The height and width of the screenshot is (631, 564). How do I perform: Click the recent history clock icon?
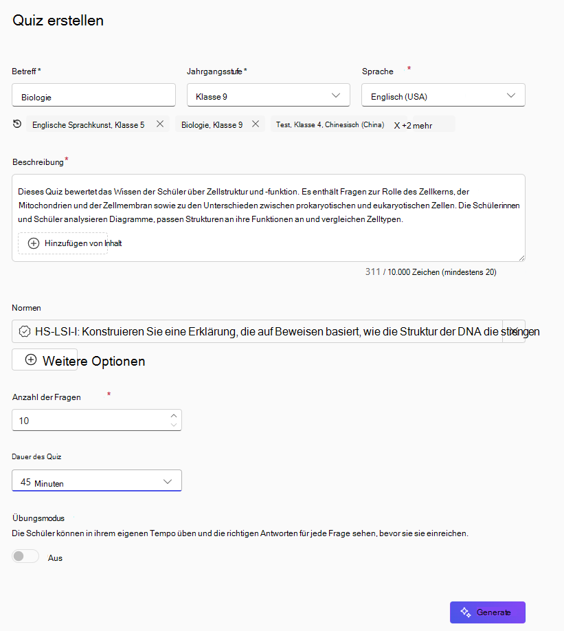pyautogui.click(x=17, y=124)
